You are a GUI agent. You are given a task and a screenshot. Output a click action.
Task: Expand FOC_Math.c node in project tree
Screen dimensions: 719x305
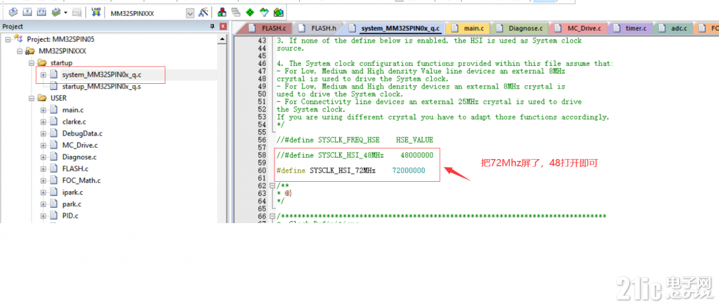click(x=43, y=180)
